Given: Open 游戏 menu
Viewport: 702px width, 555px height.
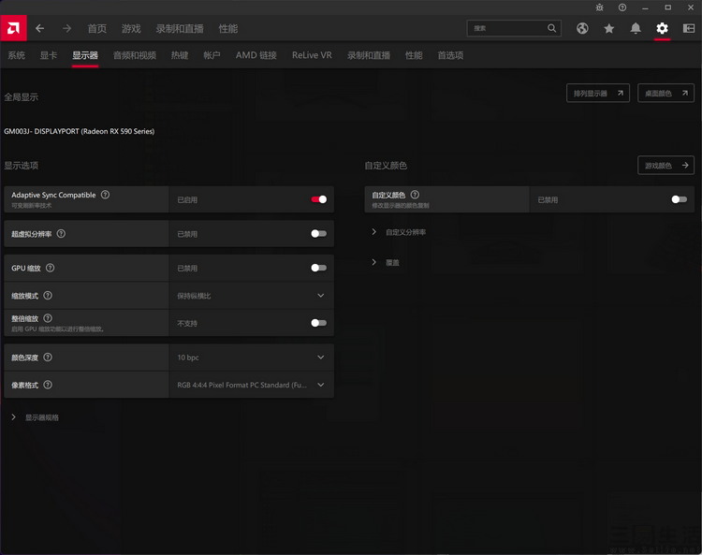Looking at the screenshot, I should click(131, 29).
